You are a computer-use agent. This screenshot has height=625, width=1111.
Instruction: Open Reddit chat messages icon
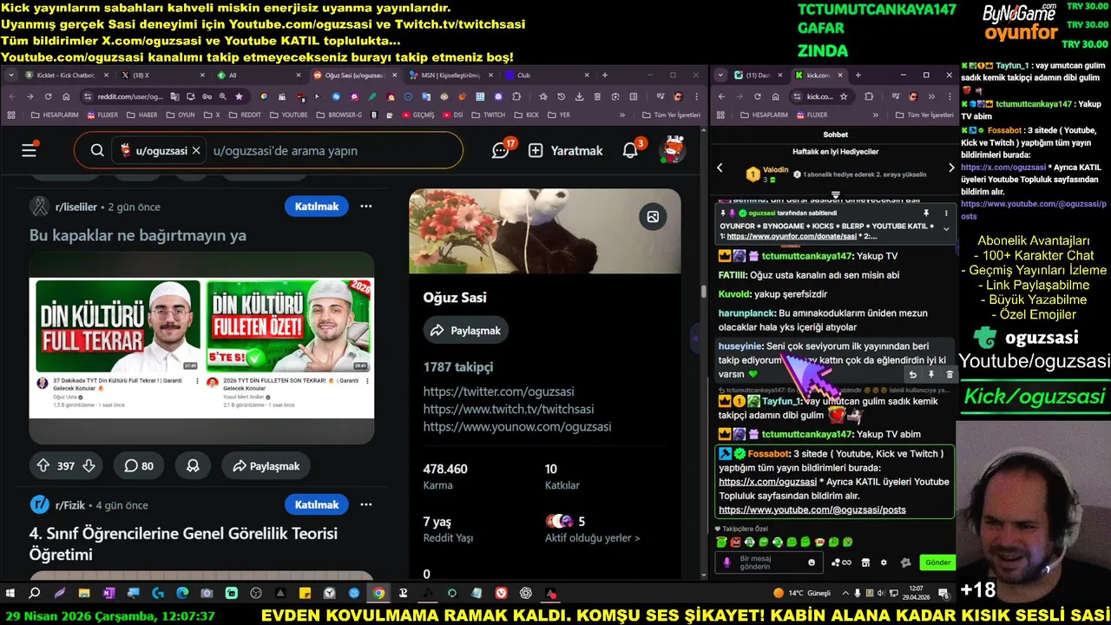click(500, 150)
